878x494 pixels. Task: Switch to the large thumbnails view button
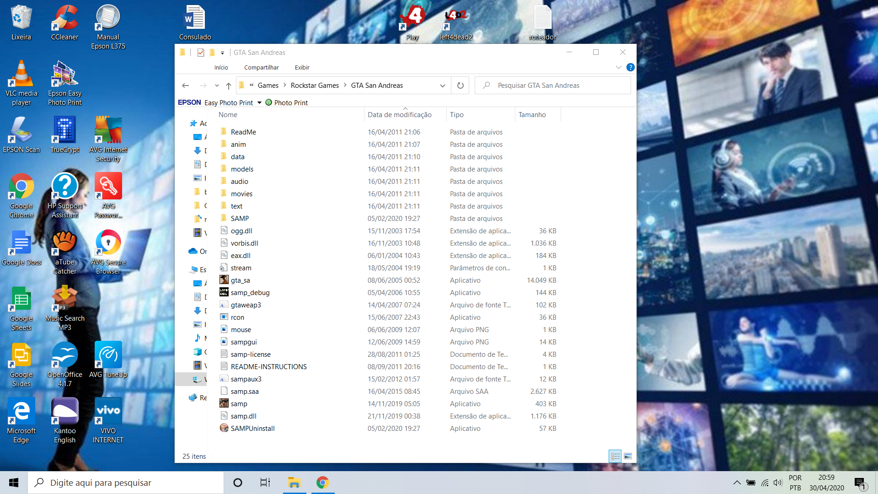[x=628, y=456]
